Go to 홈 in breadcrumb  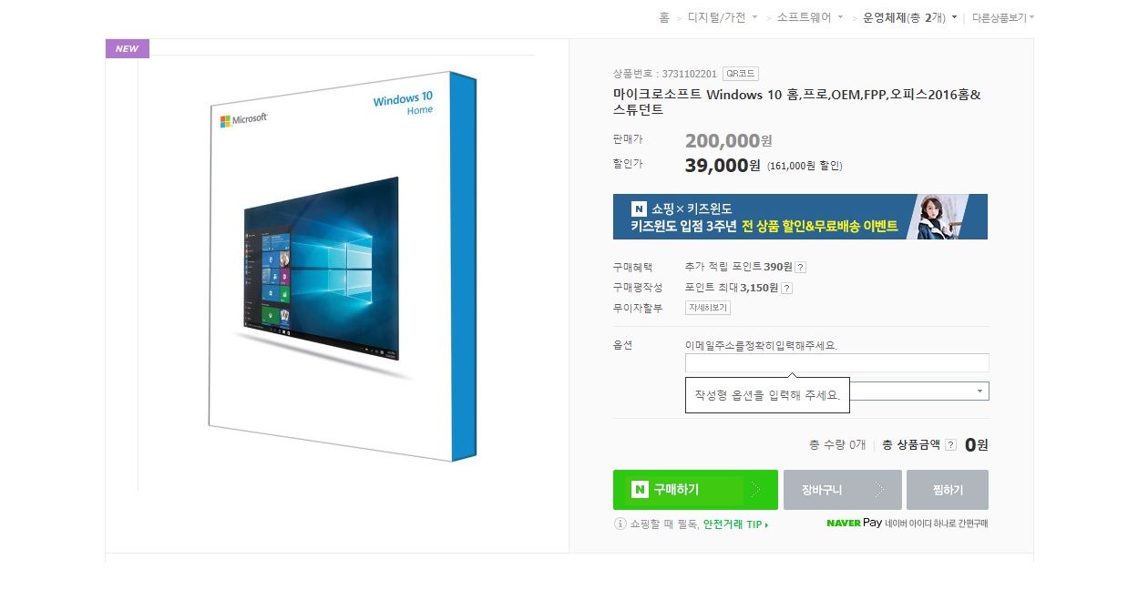[x=664, y=17]
